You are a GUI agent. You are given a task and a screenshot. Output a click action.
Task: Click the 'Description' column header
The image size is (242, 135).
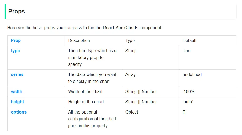79,41
